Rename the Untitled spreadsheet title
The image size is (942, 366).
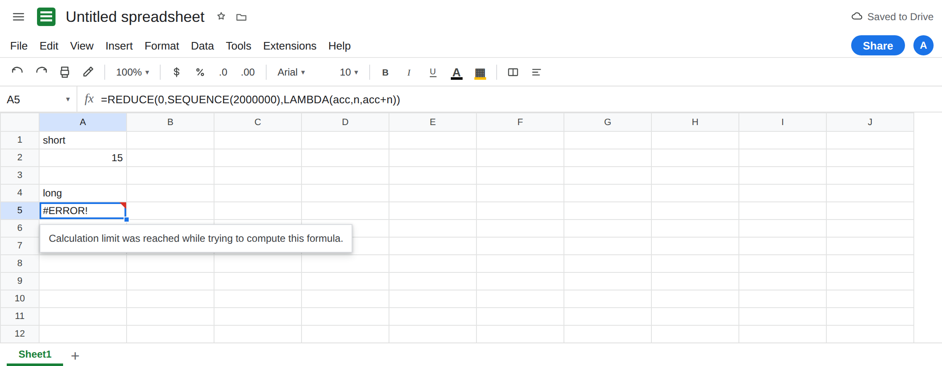(135, 17)
